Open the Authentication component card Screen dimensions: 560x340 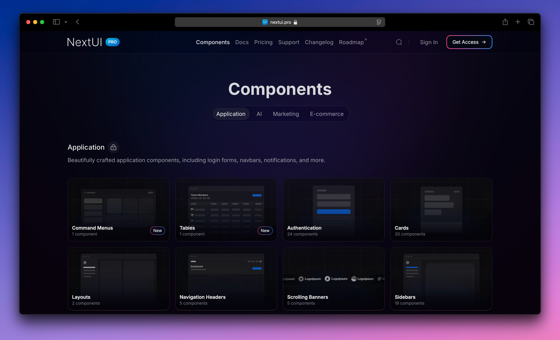click(334, 210)
